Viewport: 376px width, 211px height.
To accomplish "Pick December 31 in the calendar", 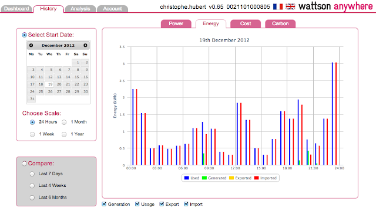I will click(32, 99).
